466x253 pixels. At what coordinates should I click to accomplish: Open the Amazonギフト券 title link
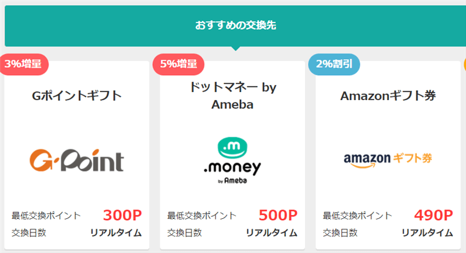point(388,96)
